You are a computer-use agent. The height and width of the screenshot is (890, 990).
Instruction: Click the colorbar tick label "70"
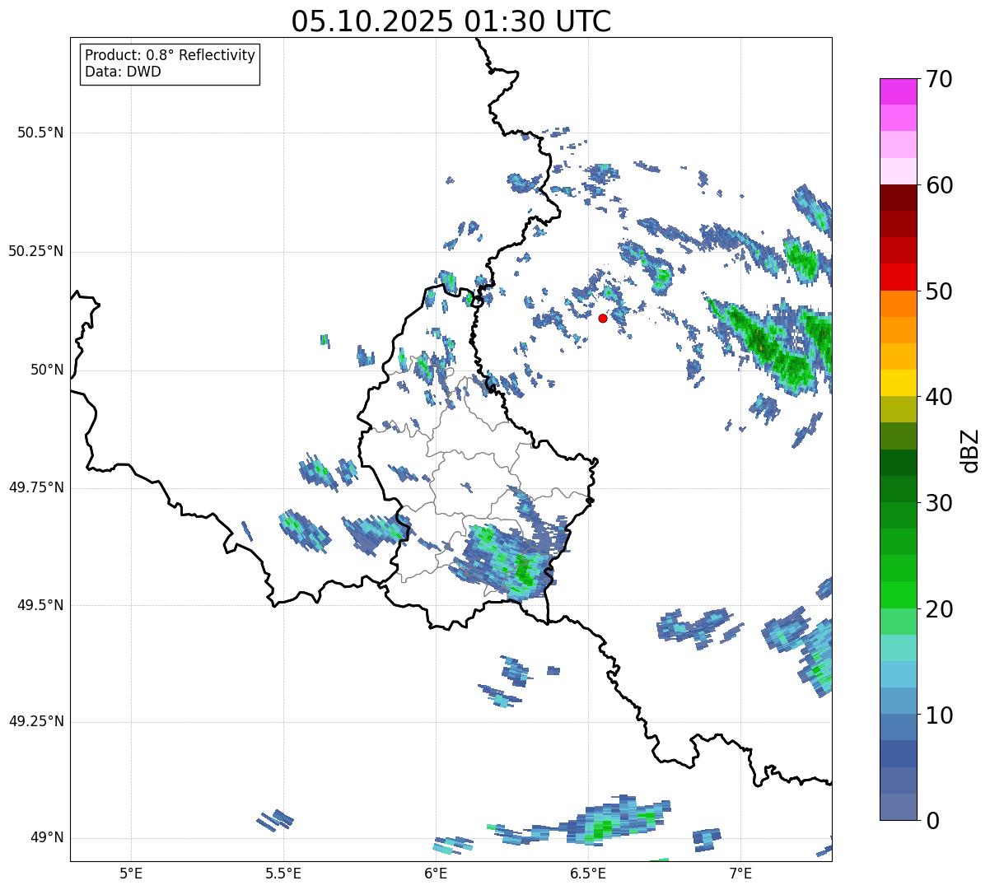[x=940, y=79]
